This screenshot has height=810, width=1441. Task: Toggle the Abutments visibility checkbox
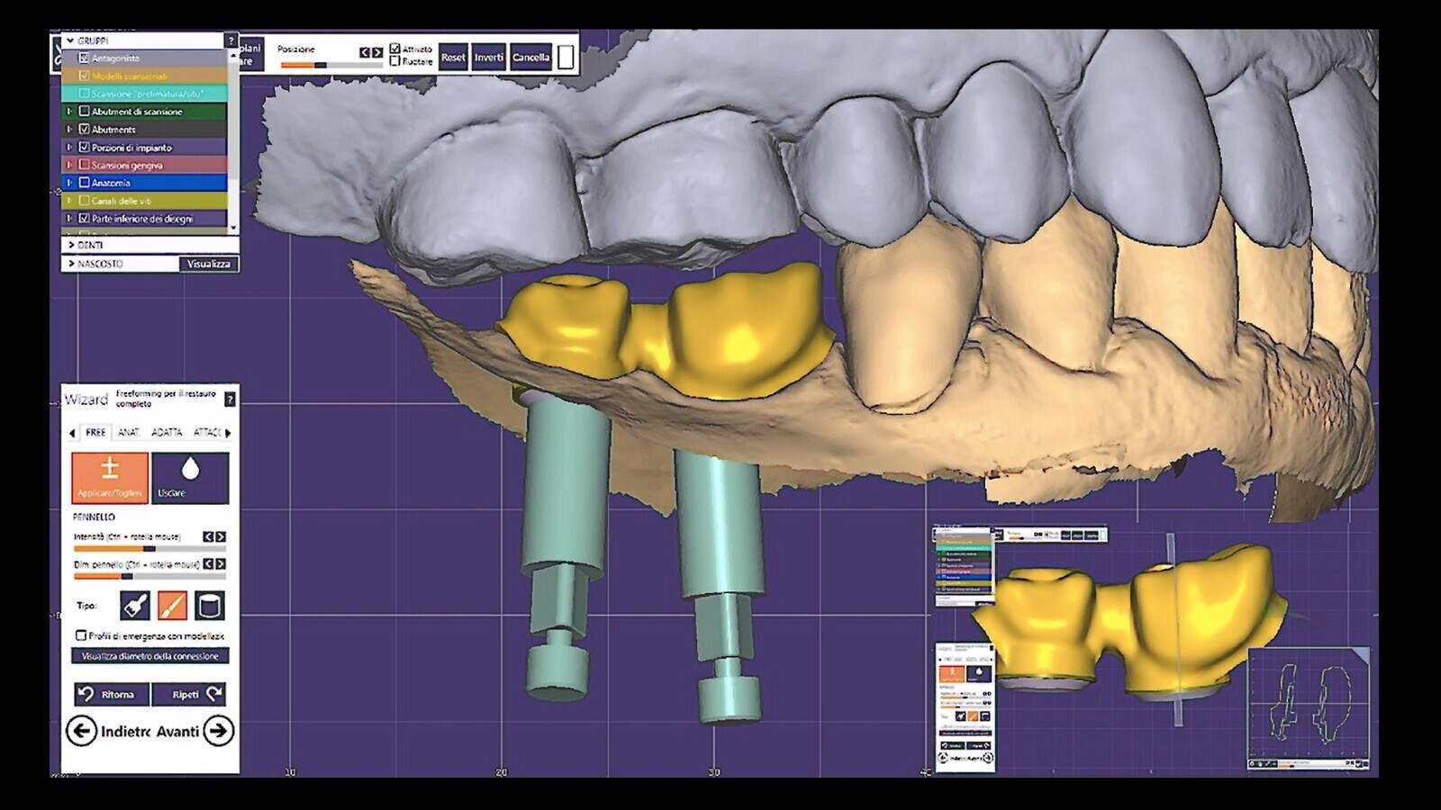pos(84,130)
